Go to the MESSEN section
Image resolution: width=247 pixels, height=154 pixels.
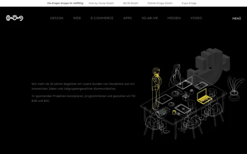(x=174, y=18)
